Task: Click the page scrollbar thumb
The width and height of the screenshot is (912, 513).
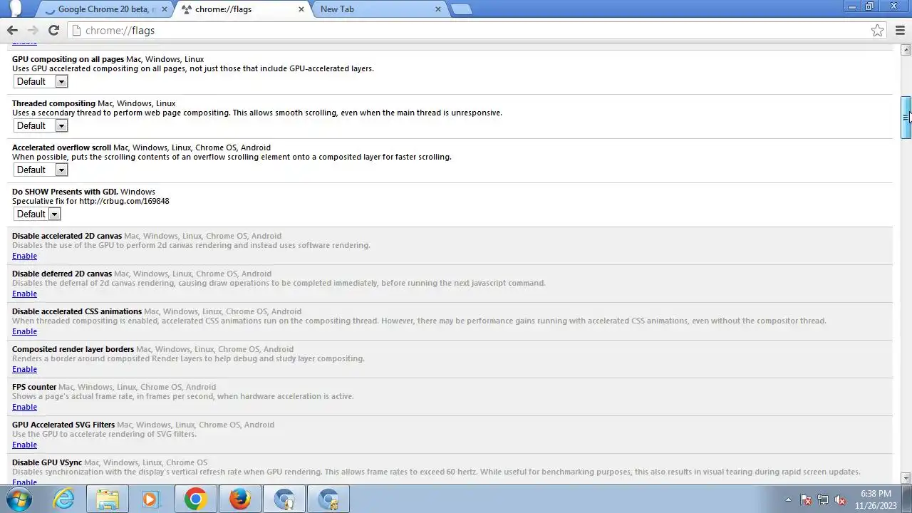Action: pyautogui.click(x=906, y=118)
